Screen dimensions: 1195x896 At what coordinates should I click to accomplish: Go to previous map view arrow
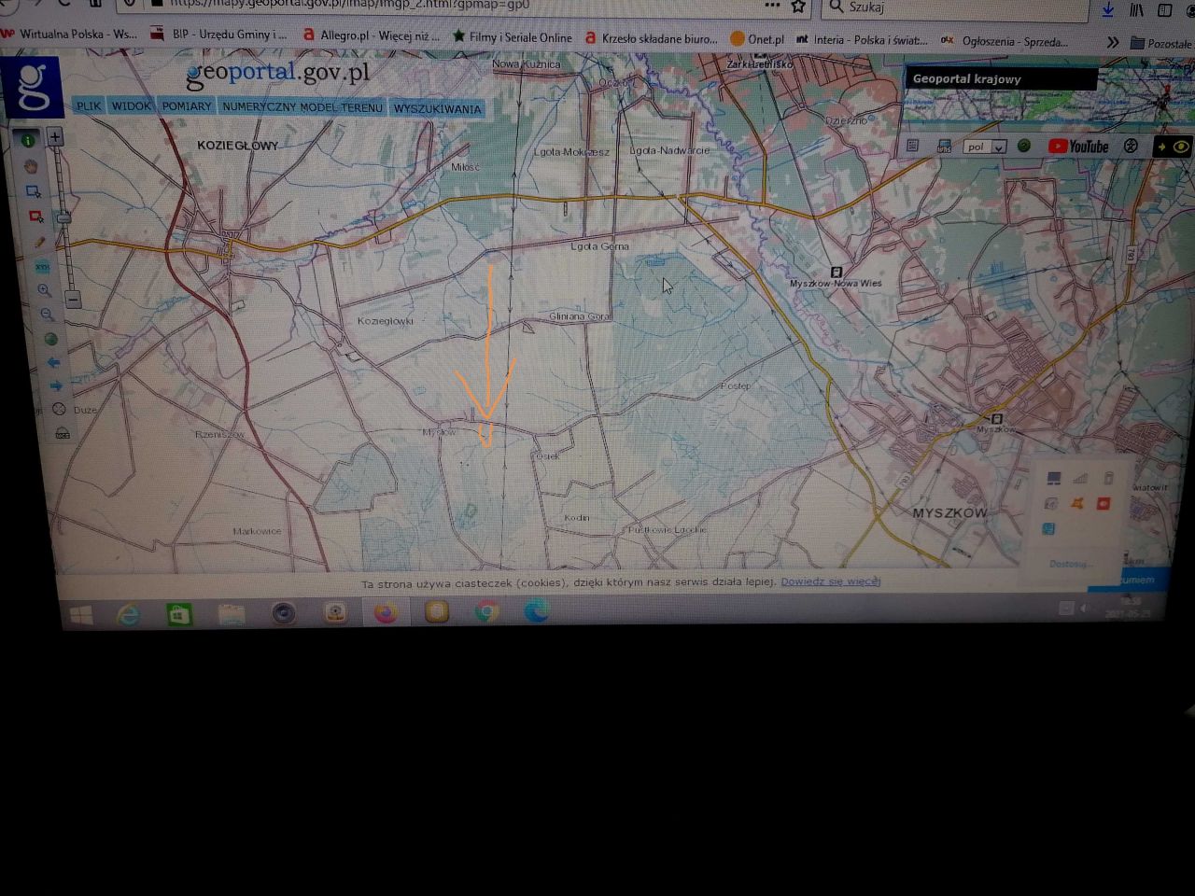(x=53, y=362)
